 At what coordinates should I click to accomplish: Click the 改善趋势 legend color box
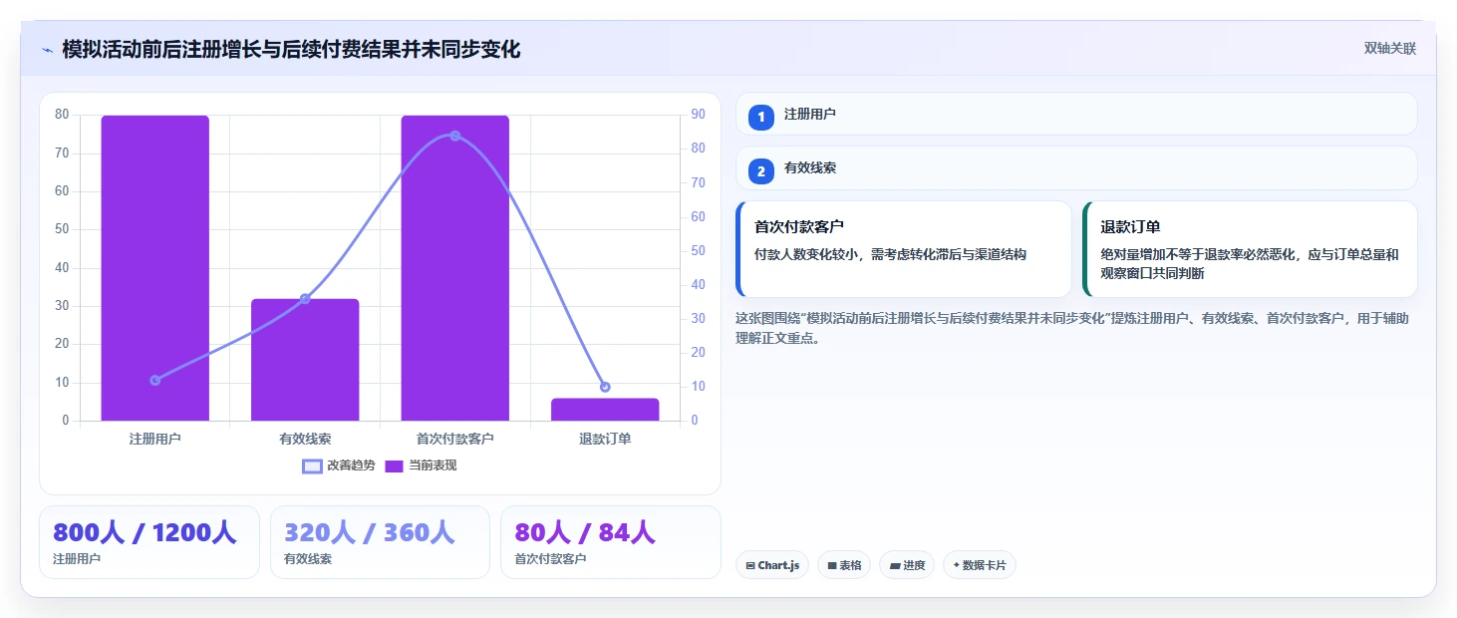(312, 465)
